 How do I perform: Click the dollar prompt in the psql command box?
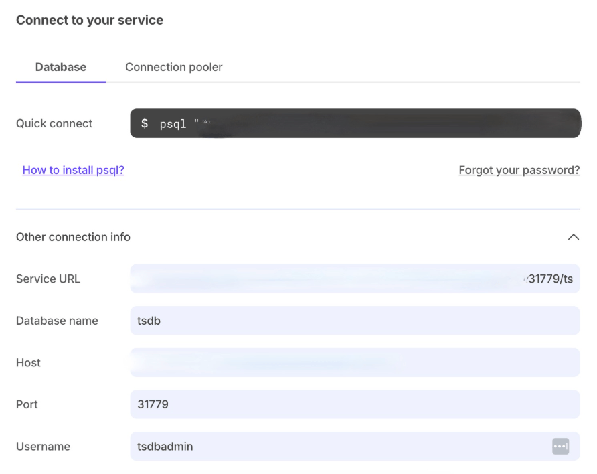click(145, 123)
